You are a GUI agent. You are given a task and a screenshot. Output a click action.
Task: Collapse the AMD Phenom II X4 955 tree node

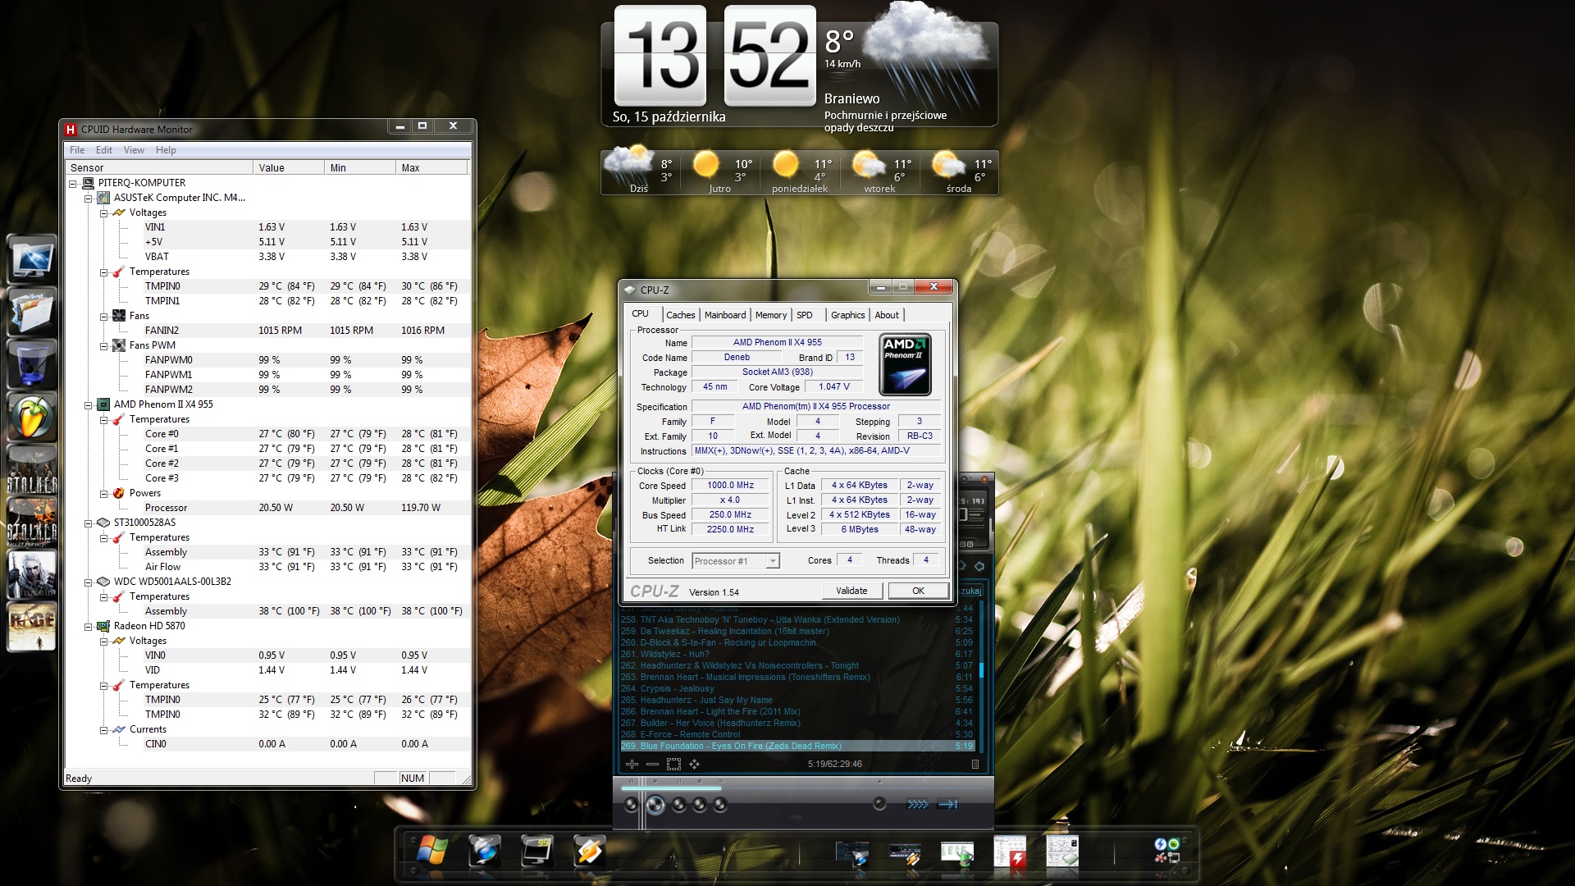[89, 405]
